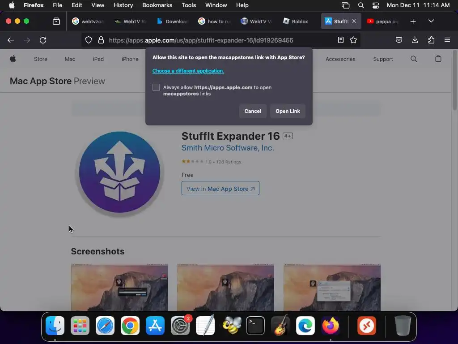Toggle reader view icon in address bar
The height and width of the screenshot is (344, 458).
pyautogui.click(x=340, y=40)
